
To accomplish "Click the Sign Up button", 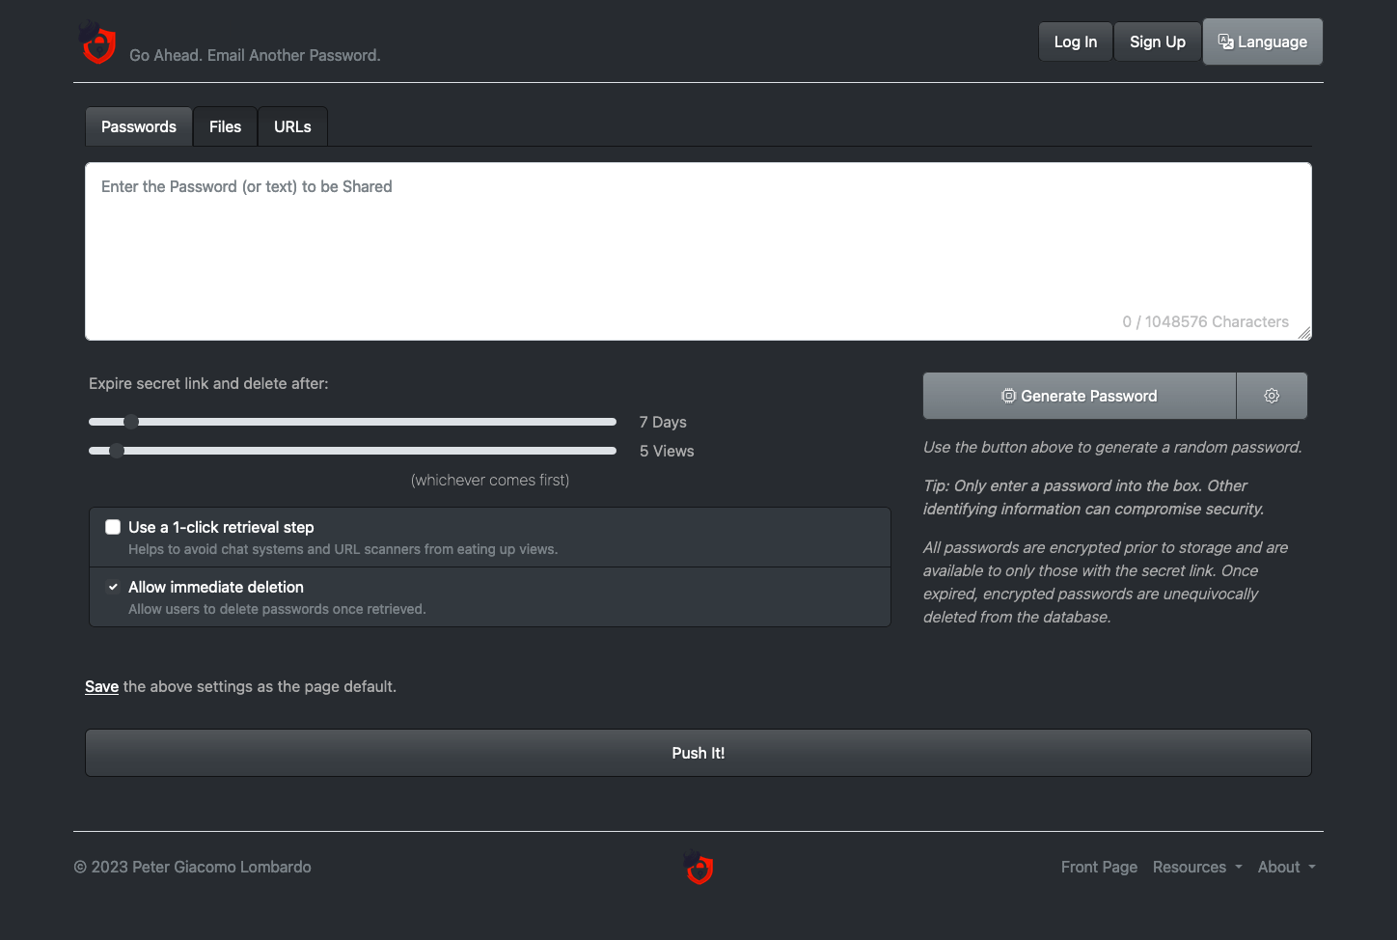I will (x=1157, y=41).
